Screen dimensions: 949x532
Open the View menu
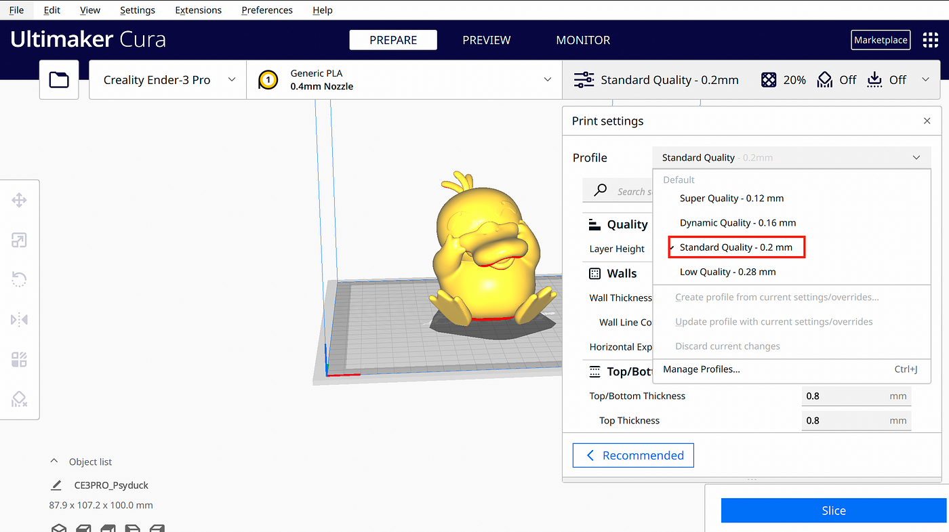click(90, 10)
